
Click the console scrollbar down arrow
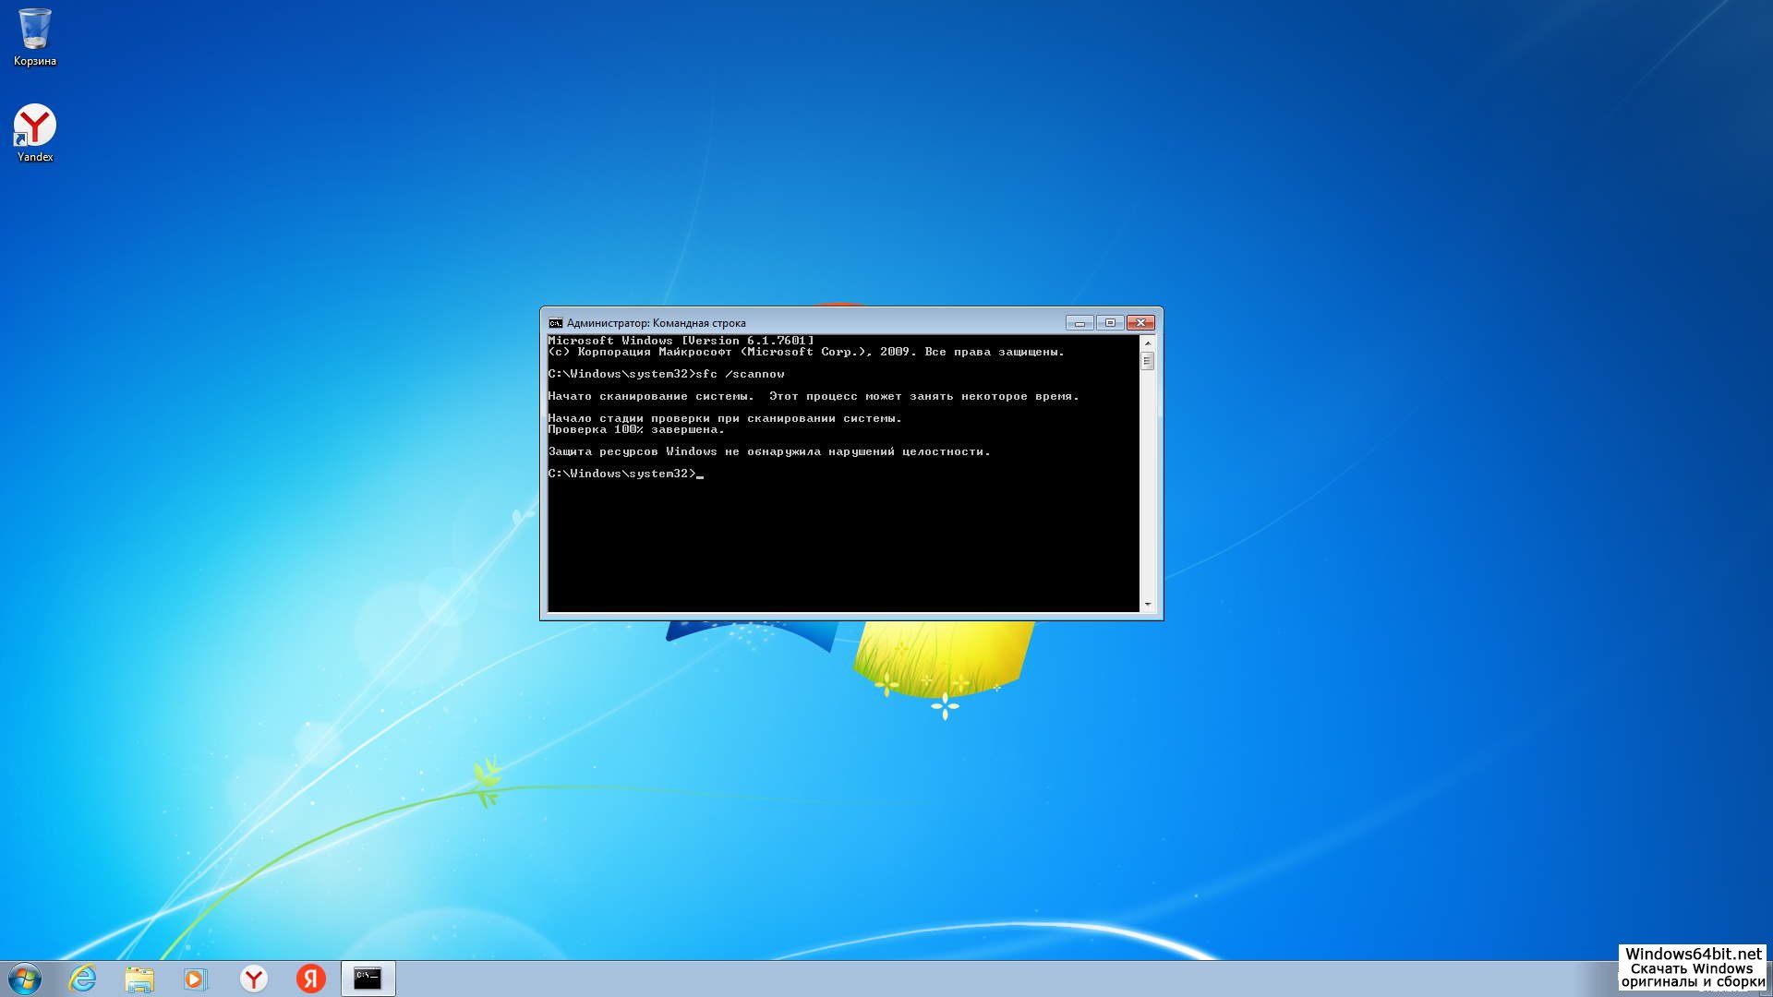click(x=1148, y=605)
